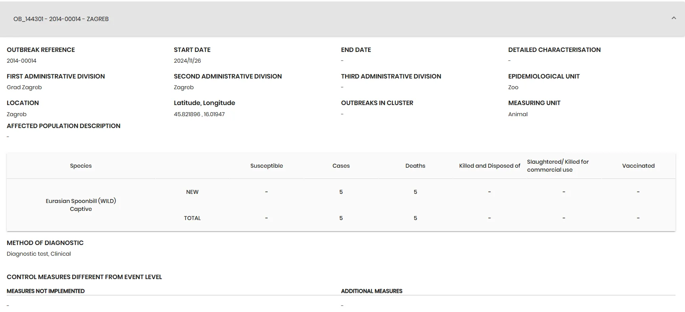Viewport: 685px width, 312px height.
Task: Click the CONTROL MEASURES DIFFERENT FROM EVENT LEVEL heading
Action: (x=84, y=277)
